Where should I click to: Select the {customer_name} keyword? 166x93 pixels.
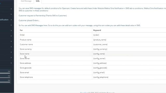[100, 44]
